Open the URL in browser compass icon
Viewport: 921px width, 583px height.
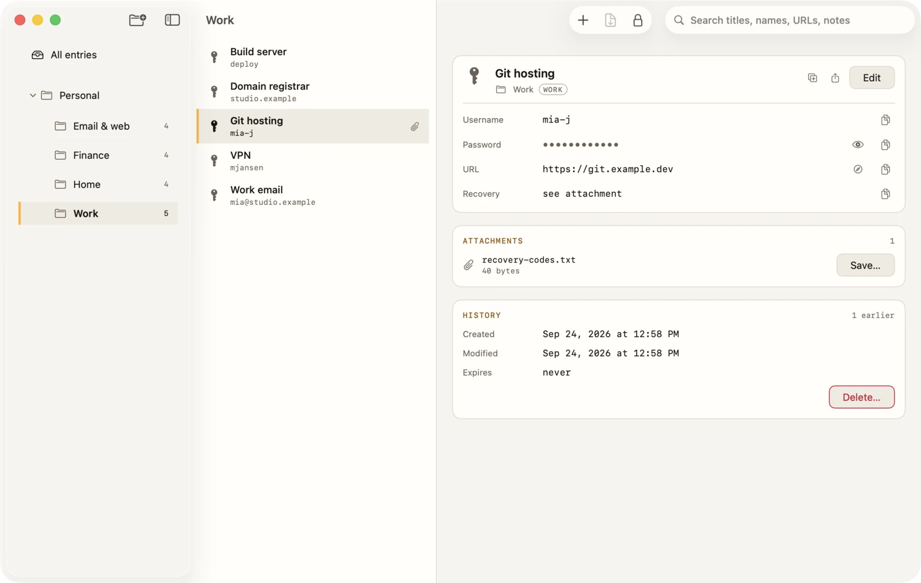(858, 169)
